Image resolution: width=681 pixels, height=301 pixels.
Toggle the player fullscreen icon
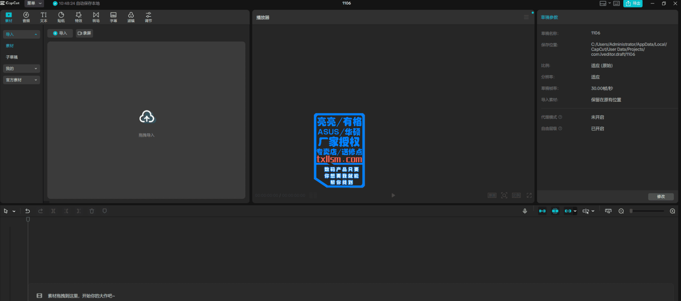point(529,195)
